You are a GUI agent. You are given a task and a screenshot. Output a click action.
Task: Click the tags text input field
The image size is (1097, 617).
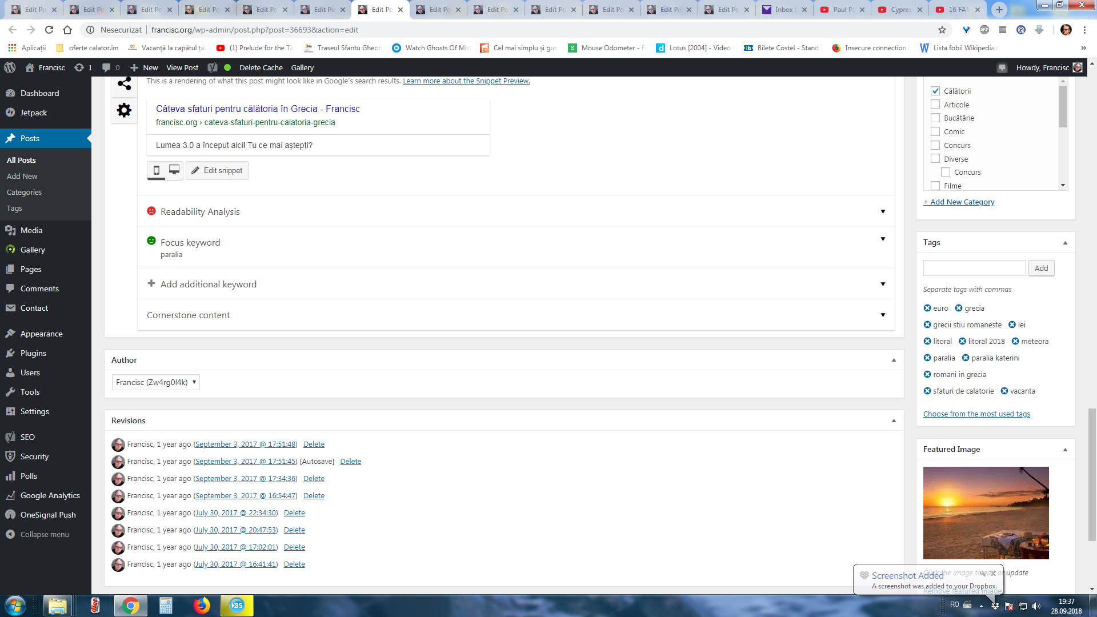[974, 268]
